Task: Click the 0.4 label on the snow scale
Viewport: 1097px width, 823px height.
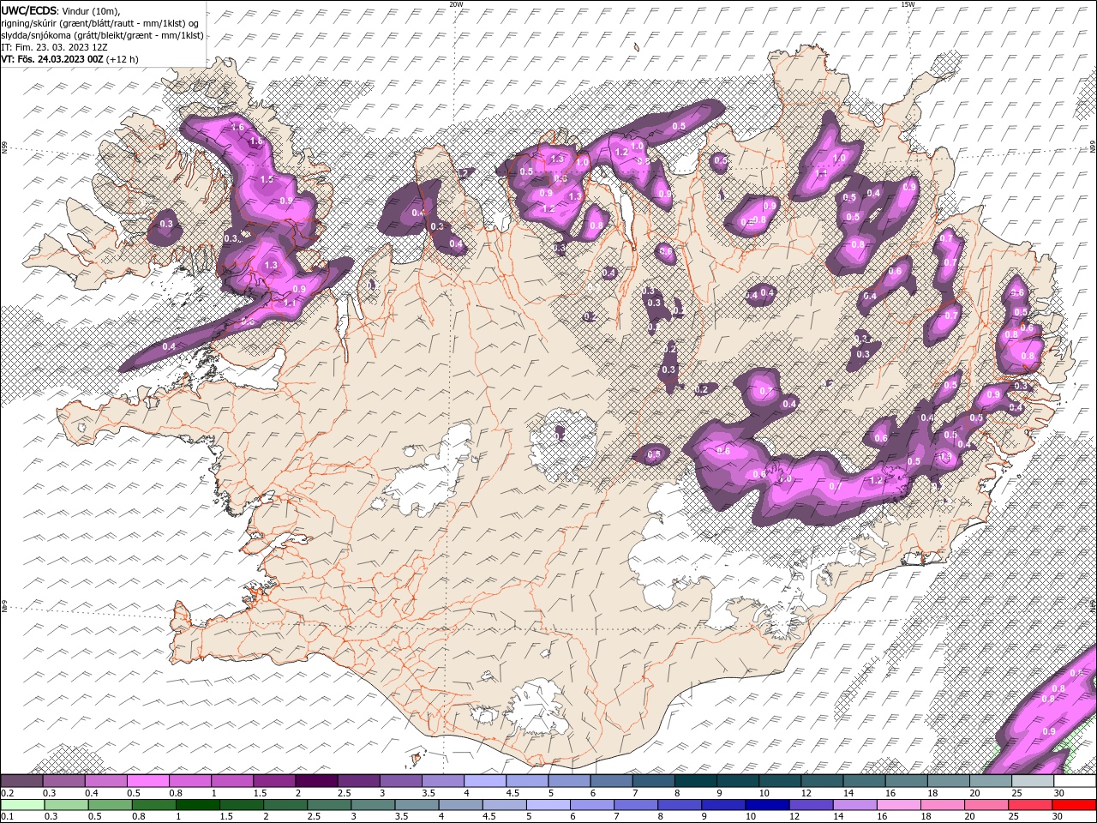Action: tap(91, 793)
